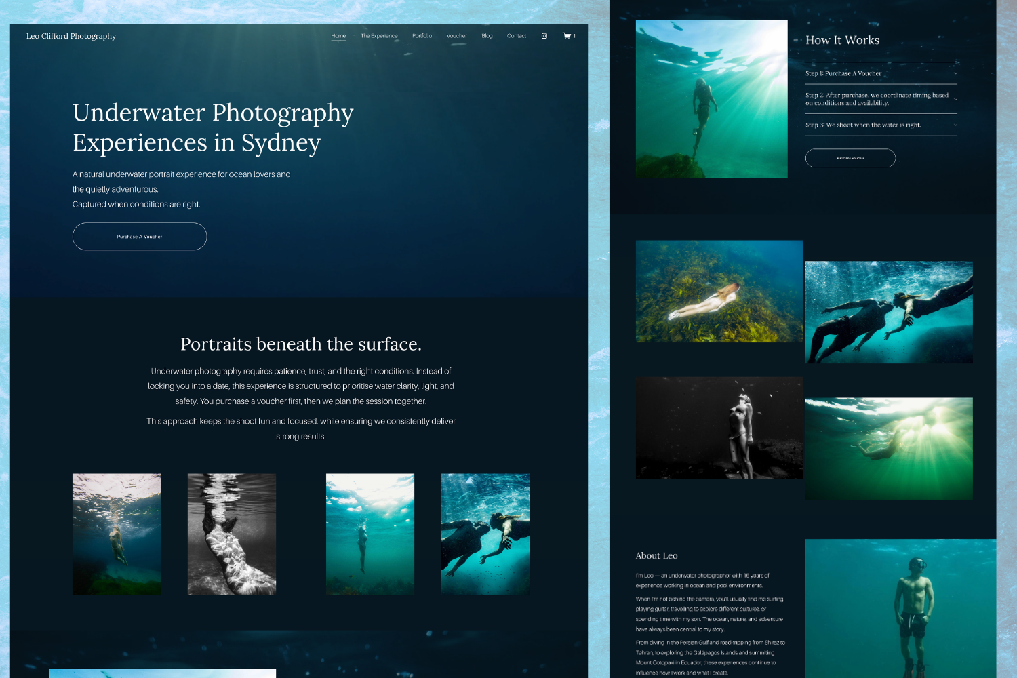Open gallery image of swimmer over kelp

719,292
